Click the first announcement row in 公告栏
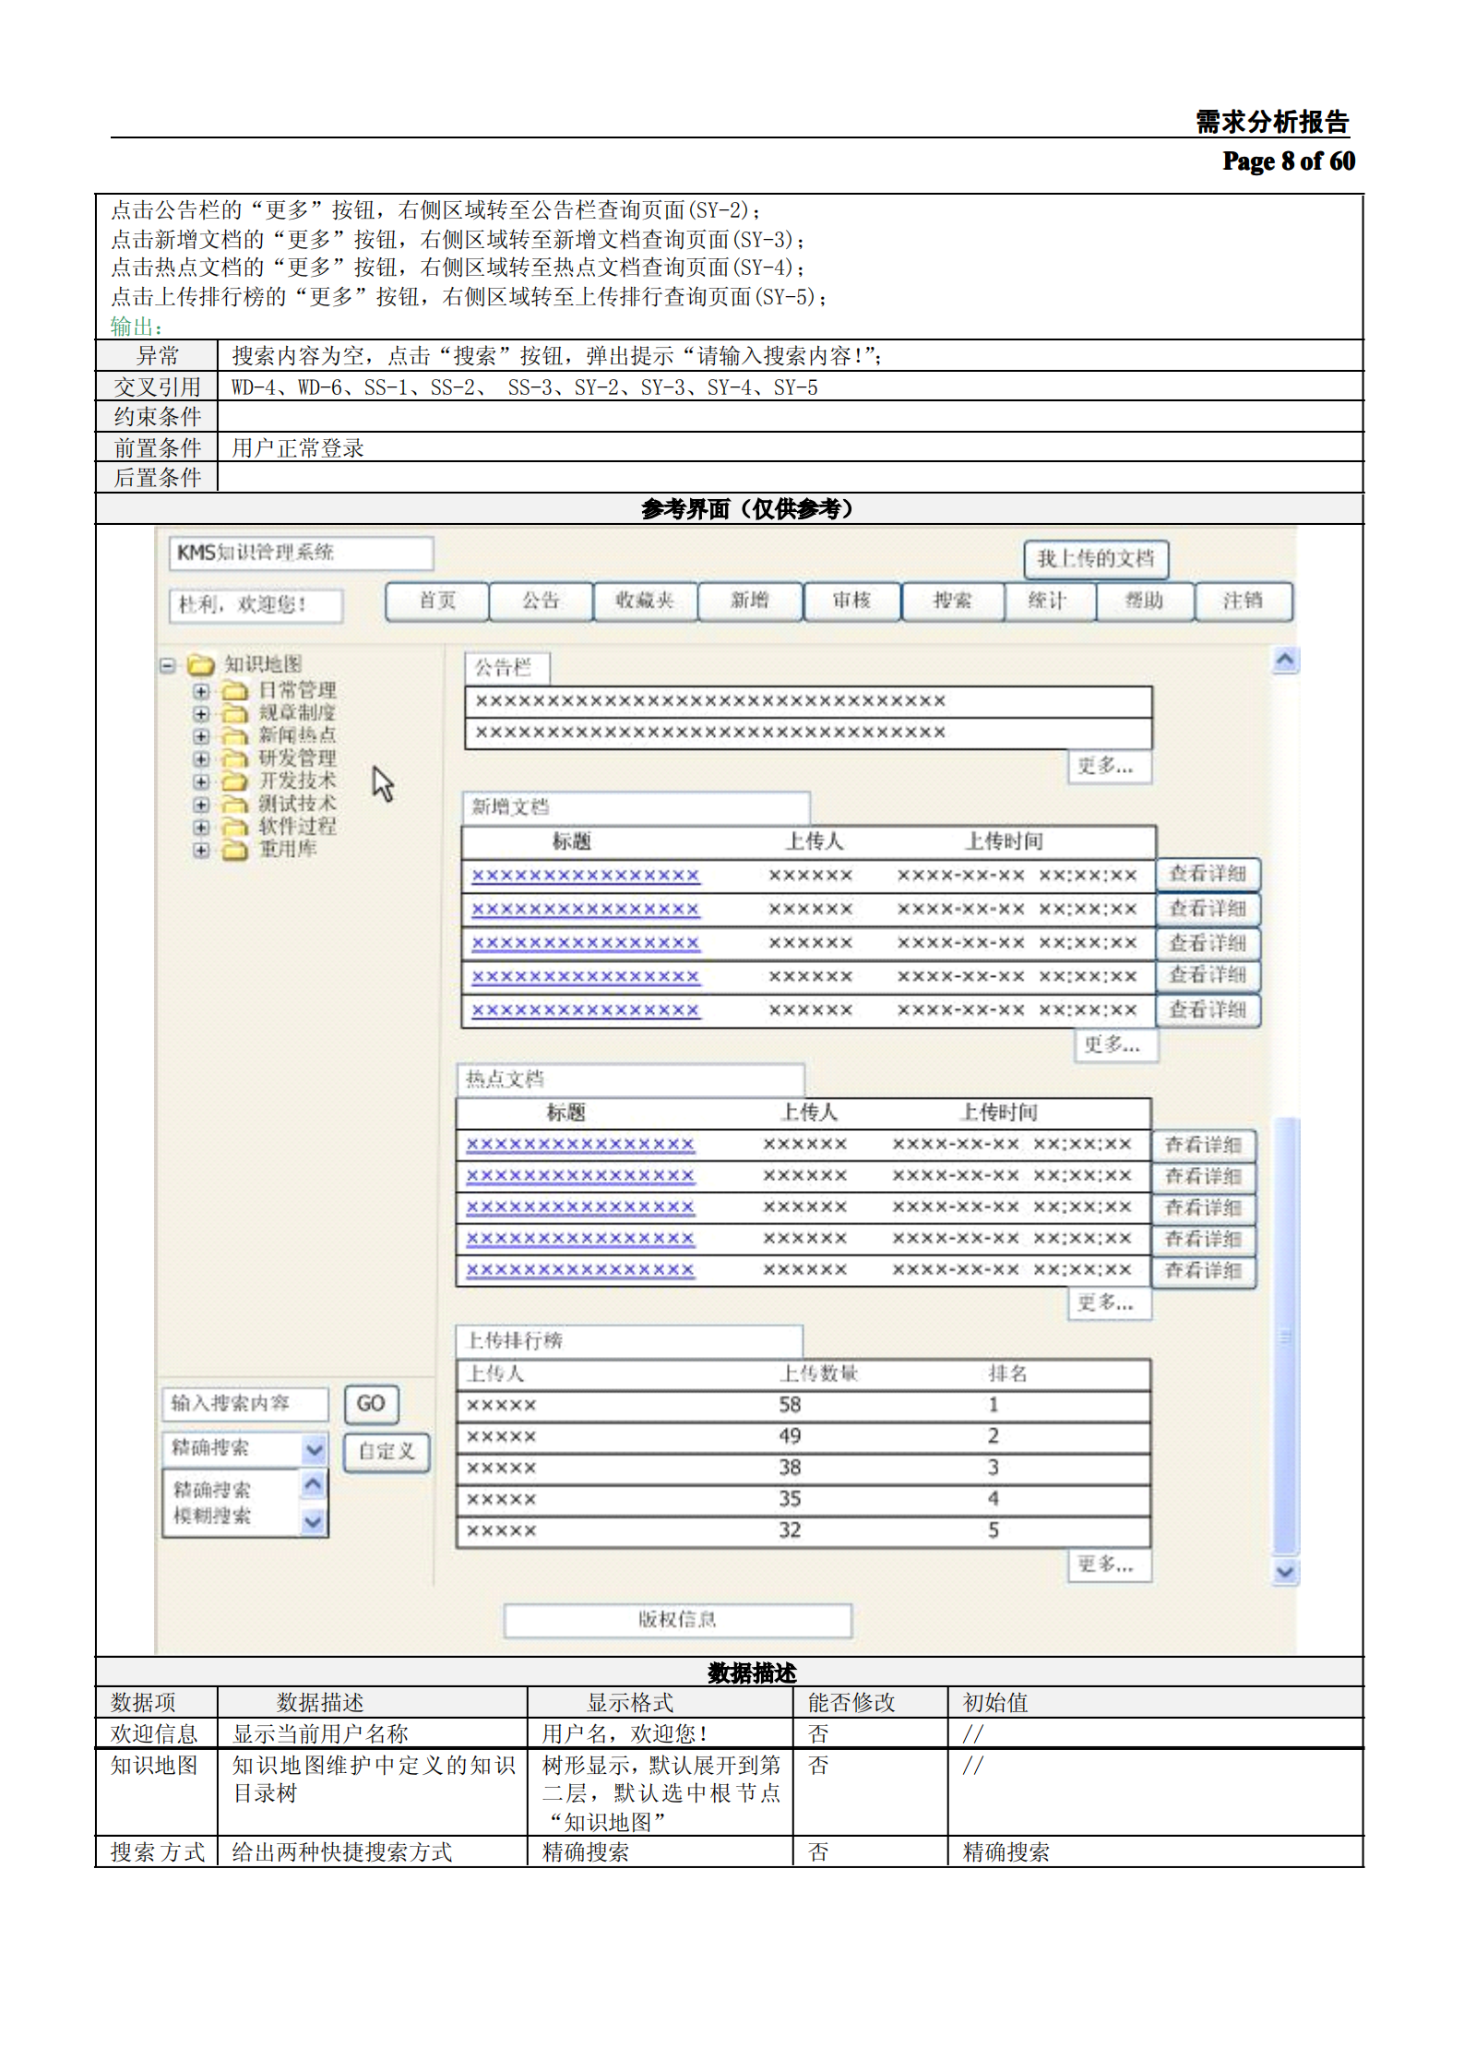Screen dimensions: 1464x2071 tap(808, 702)
